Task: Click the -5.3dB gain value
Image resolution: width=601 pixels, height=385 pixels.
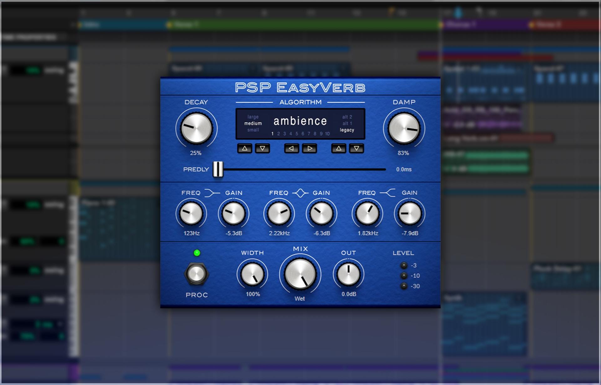Action: tap(234, 233)
